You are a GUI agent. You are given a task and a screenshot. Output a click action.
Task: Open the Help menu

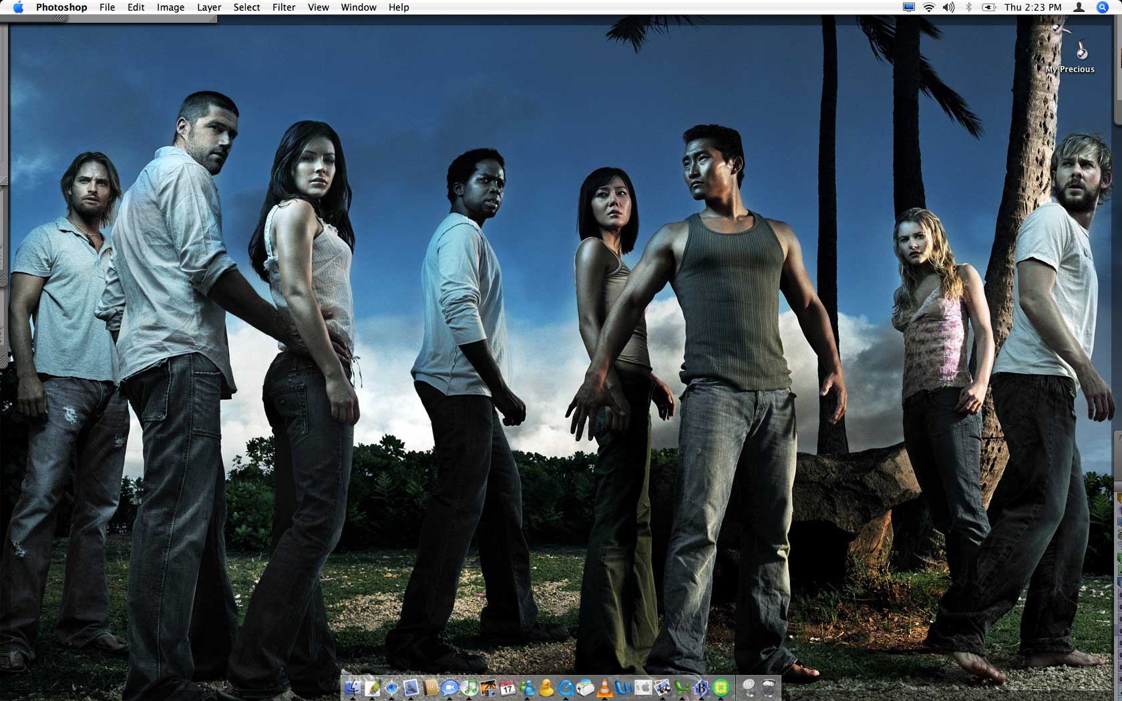click(399, 7)
